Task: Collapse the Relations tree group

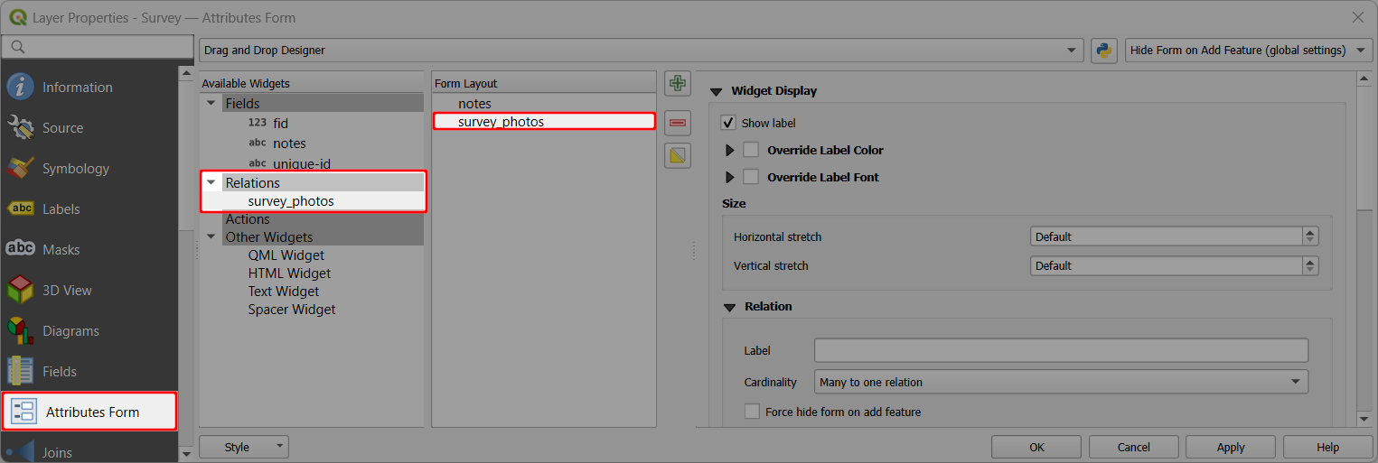Action: (x=211, y=183)
